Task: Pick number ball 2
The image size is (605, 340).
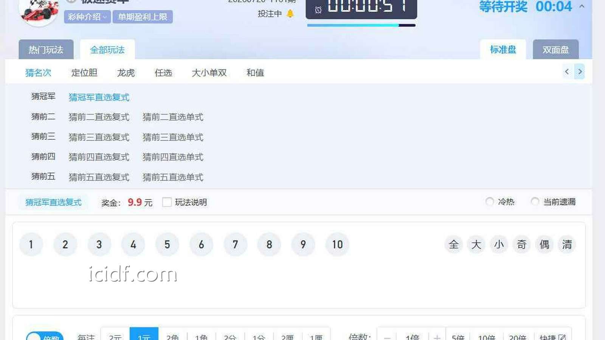Action: pos(65,244)
